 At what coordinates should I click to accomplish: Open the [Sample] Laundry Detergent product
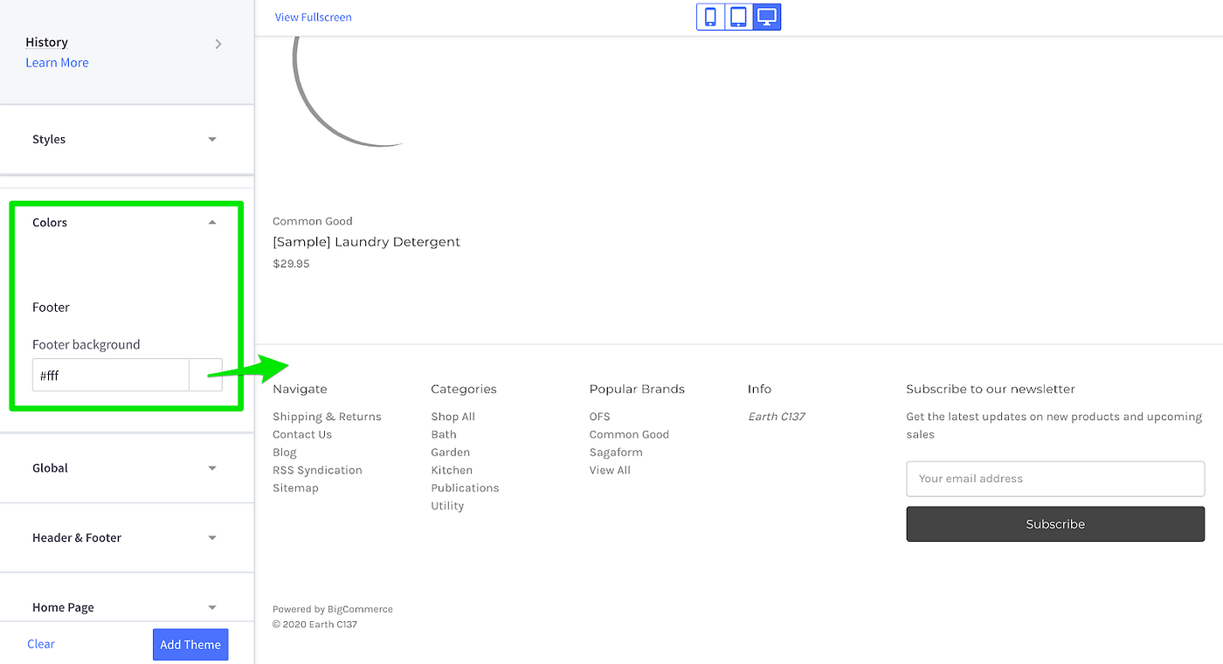(366, 242)
